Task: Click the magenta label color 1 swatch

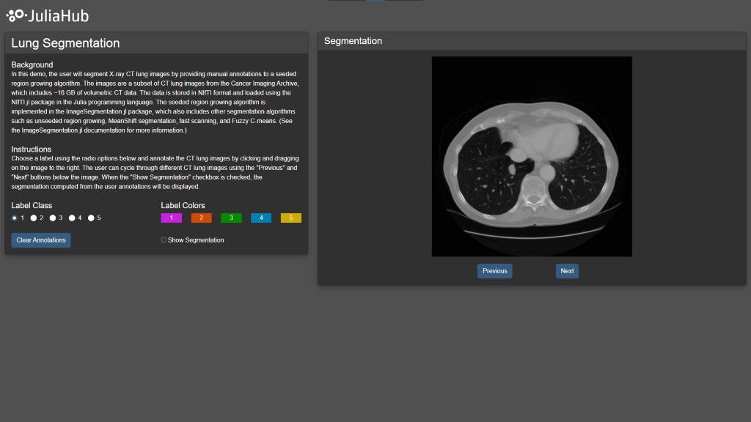Action: click(x=171, y=218)
